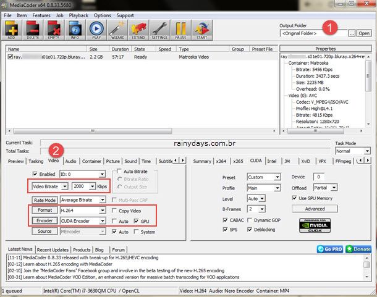
Task: Toggle the video Enabled checkbox
Action: (35, 174)
